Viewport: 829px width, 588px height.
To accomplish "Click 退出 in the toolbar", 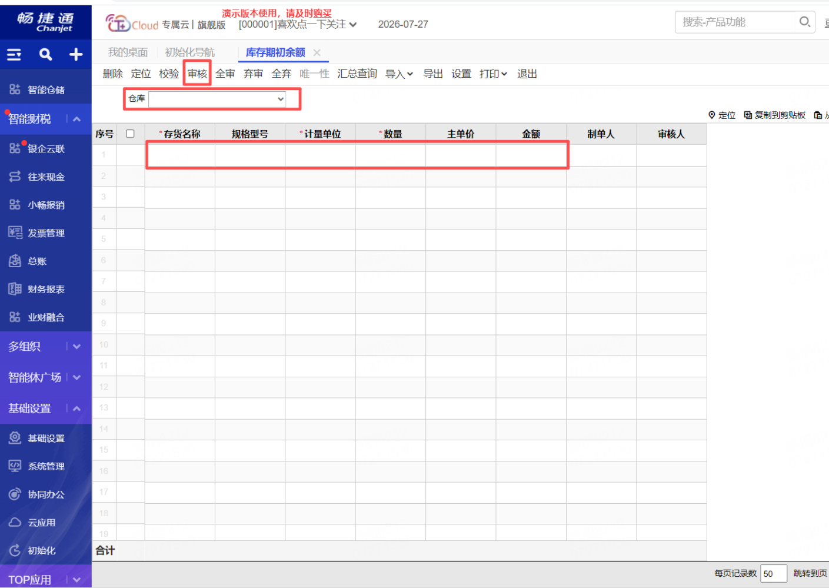I will pyautogui.click(x=527, y=74).
